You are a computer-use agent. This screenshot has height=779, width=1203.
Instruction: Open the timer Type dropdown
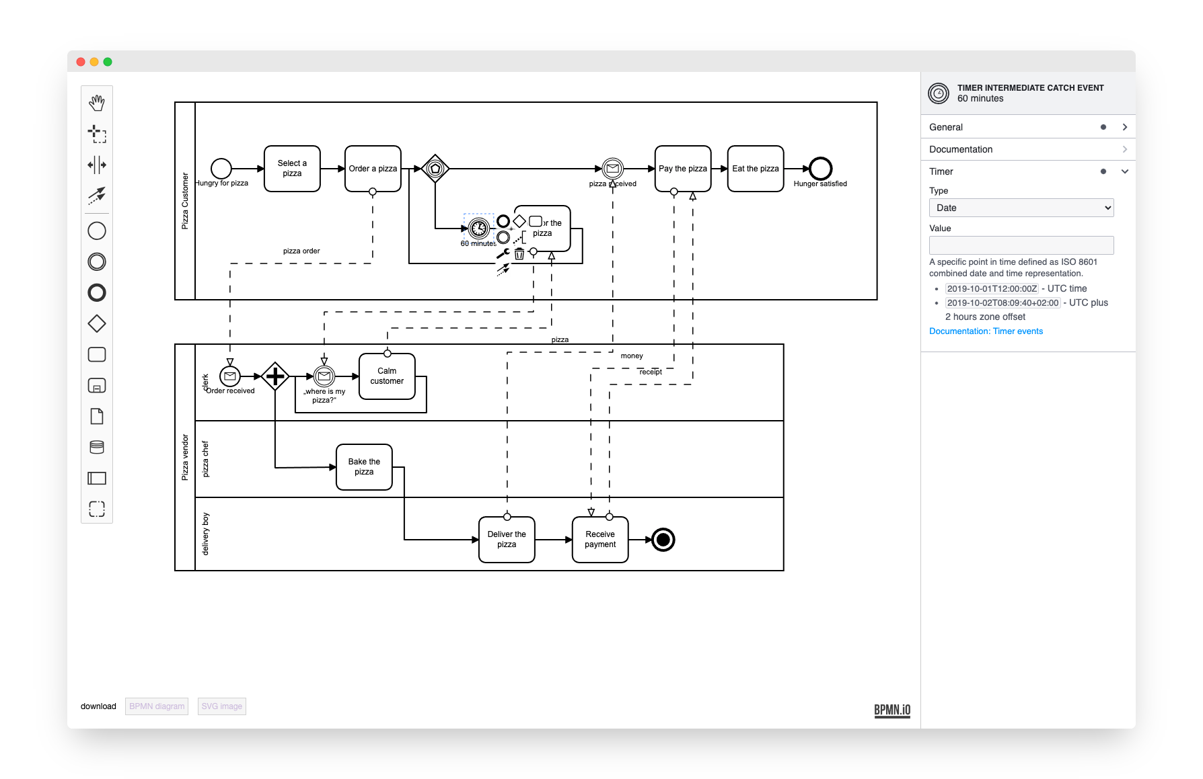pyautogui.click(x=1021, y=208)
